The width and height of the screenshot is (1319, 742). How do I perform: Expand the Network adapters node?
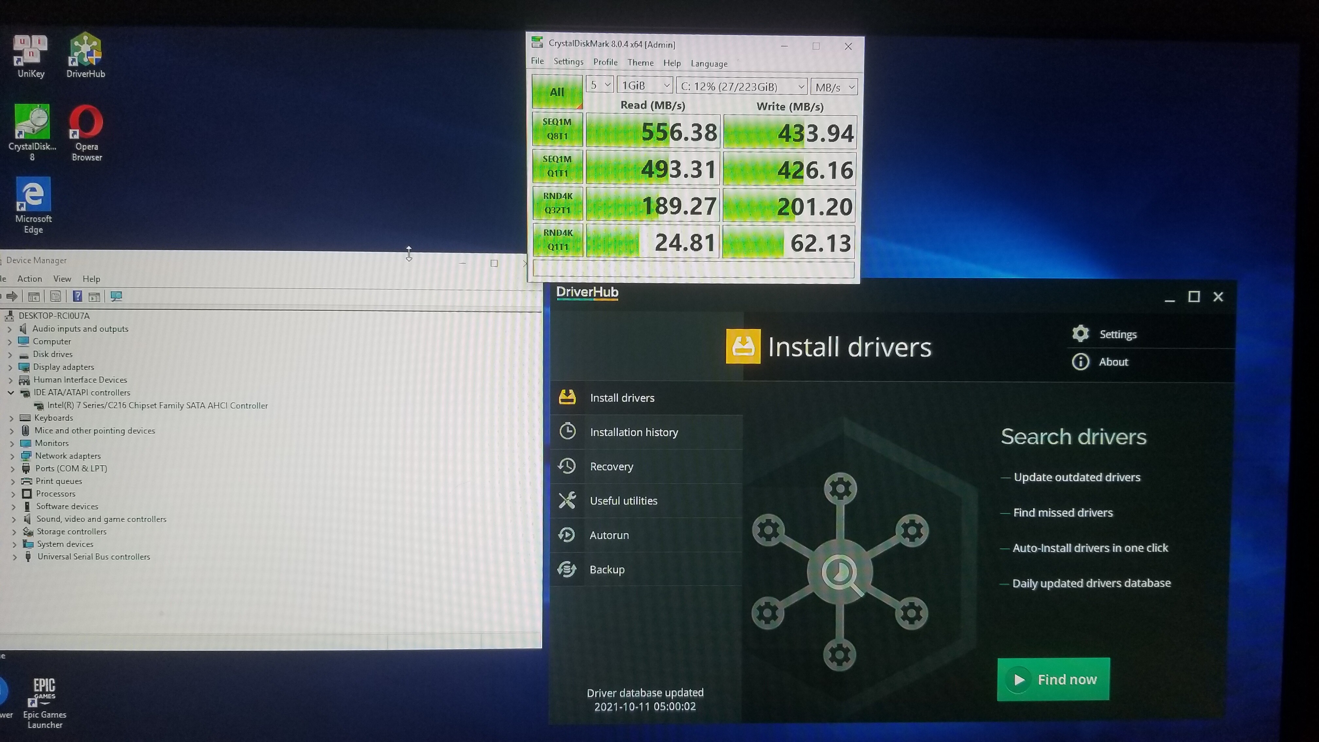12,456
